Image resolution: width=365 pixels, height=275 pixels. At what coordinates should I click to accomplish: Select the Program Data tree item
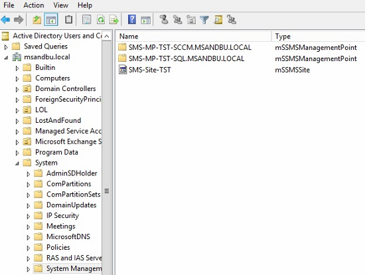click(56, 152)
